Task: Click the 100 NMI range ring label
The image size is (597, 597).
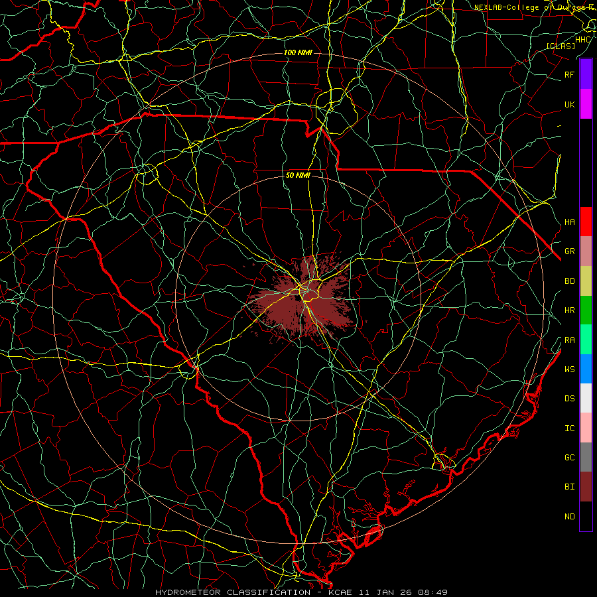Action: 298,52
